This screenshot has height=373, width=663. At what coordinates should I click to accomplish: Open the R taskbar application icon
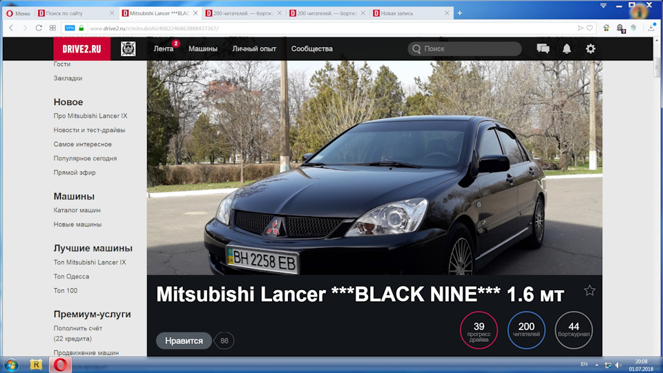37,365
